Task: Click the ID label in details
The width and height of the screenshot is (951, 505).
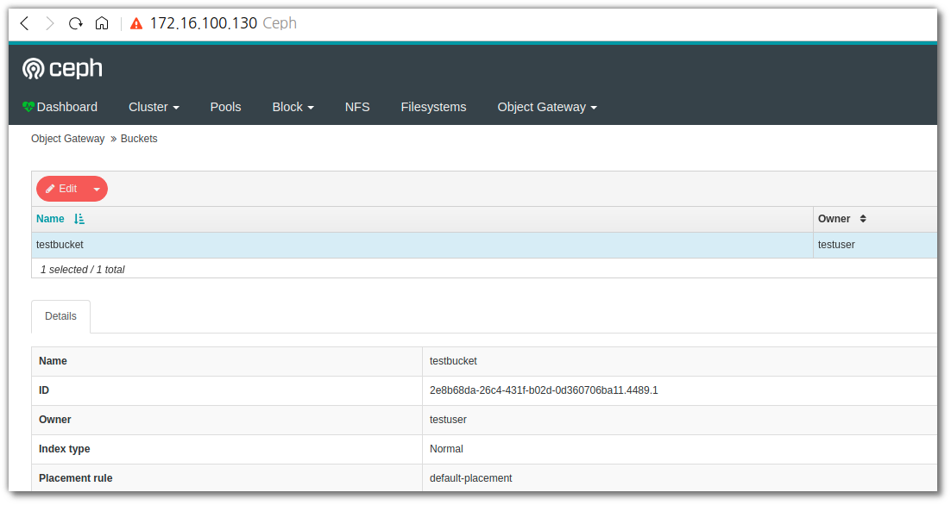Action: pyautogui.click(x=44, y=390)
